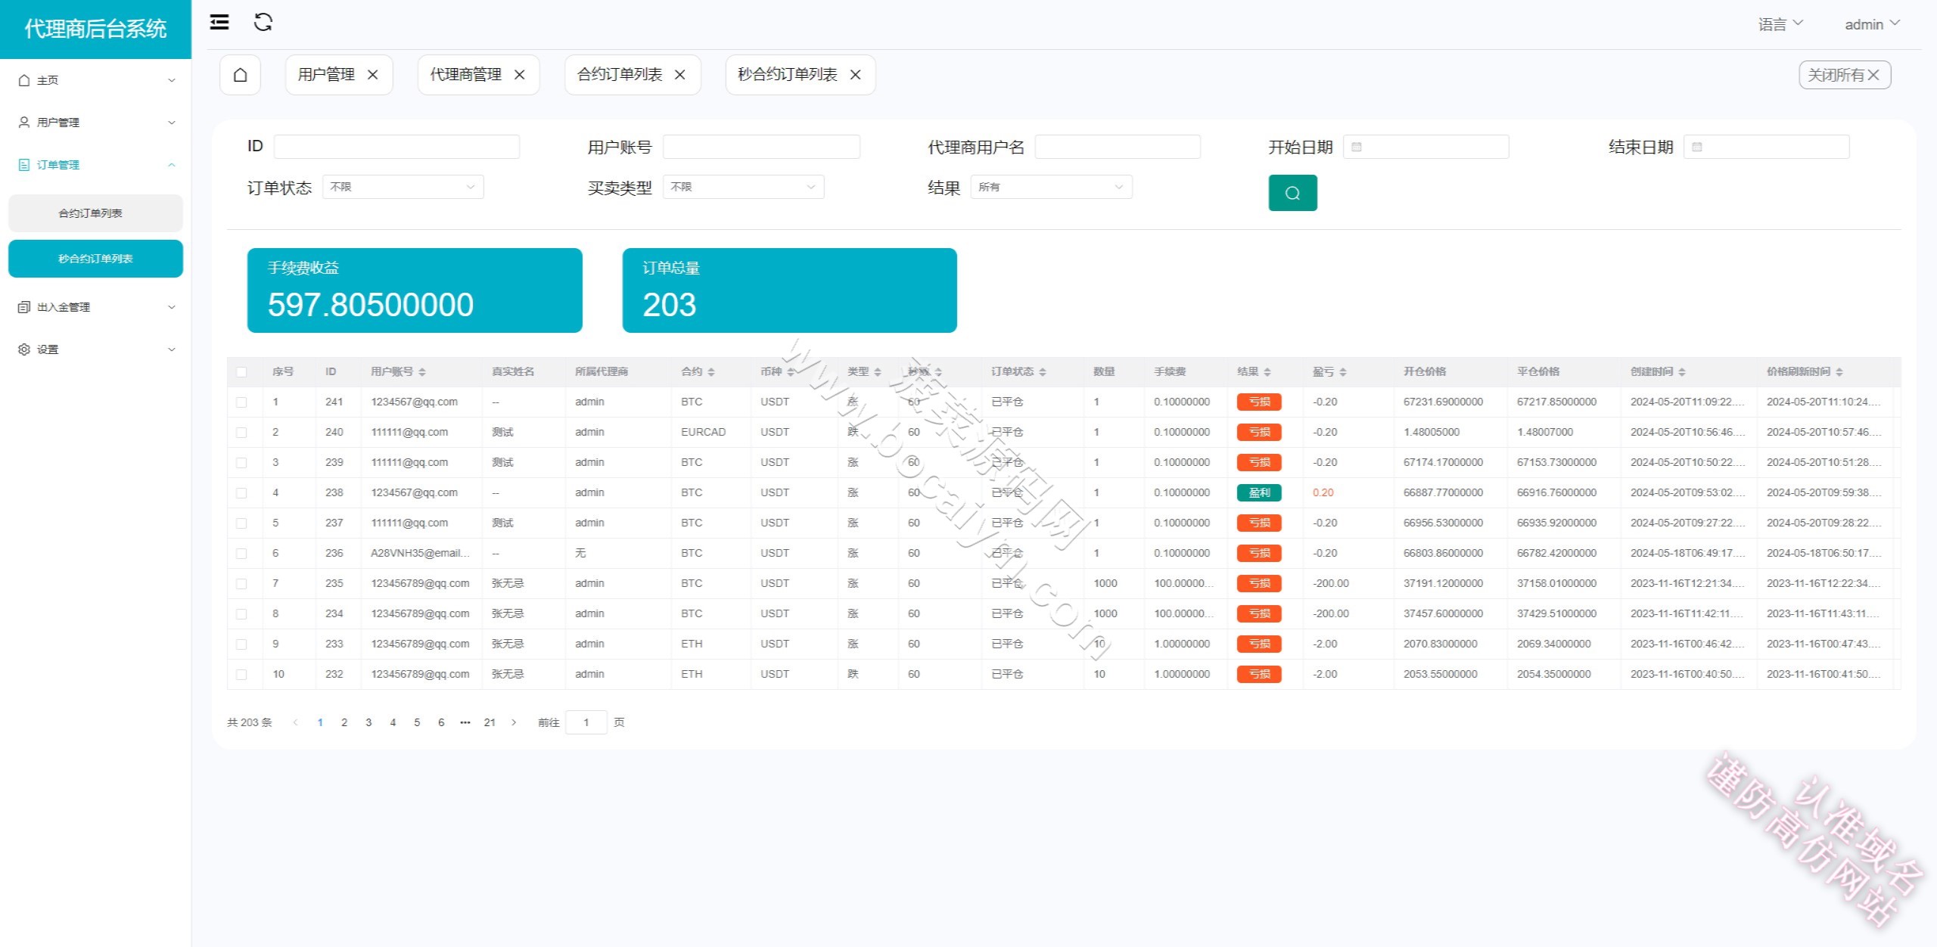Expand the 用户管理 sidebar menu
This screenshot has height=947, width=1937.
click(96, 123)
